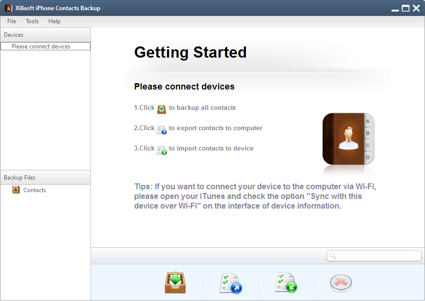Open the Tools menu
The height and width of the screenshot is (301, 425).
tap(32, 21)
